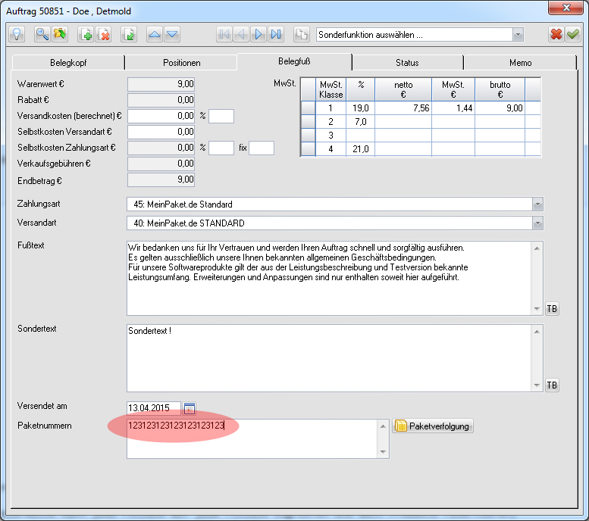This screenshot has width=589, height=521.
Task: Click the Warenwert € value field
Action: click(x=161, y=84)
